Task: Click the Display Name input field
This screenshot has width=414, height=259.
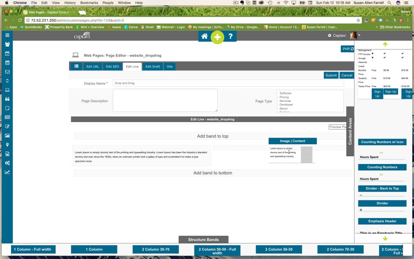Action: (x=229, y=83)
